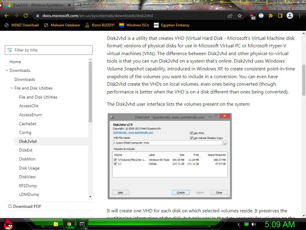Click sidebar scrollbar up arrow

pyautogui.click(x=90, y=60)
